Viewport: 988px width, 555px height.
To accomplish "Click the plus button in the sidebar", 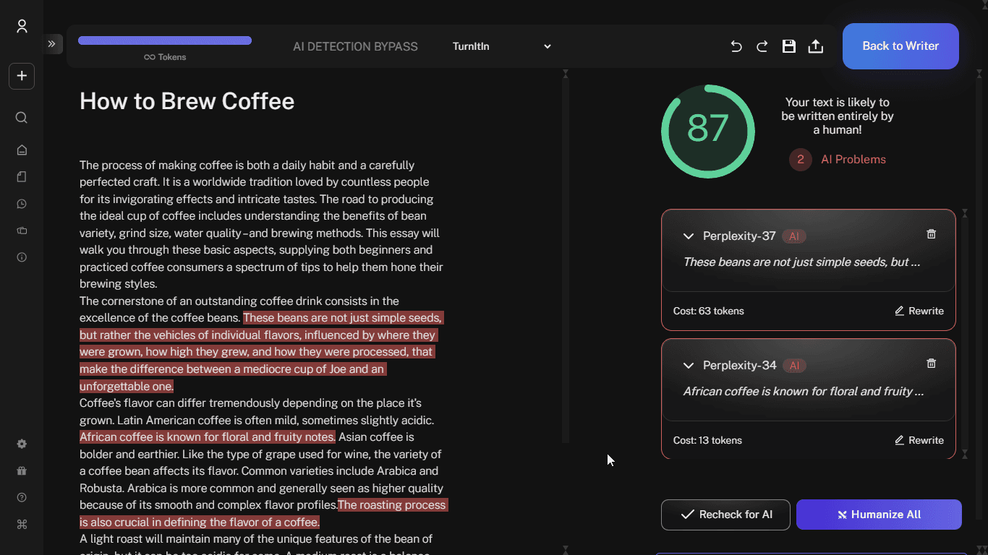I will pyautogui.click(x=22, y=76).
